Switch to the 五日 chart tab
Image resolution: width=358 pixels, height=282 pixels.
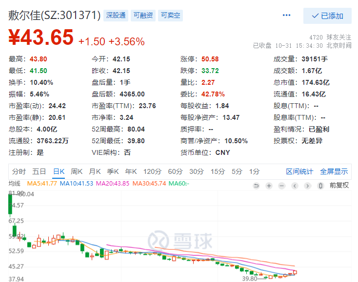pyautogui.click(x=39, y=171)
